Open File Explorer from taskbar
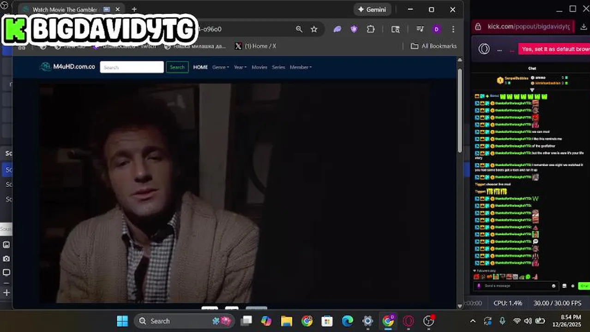This screenshot has height=332, width=590. click(x=287, y=321)
